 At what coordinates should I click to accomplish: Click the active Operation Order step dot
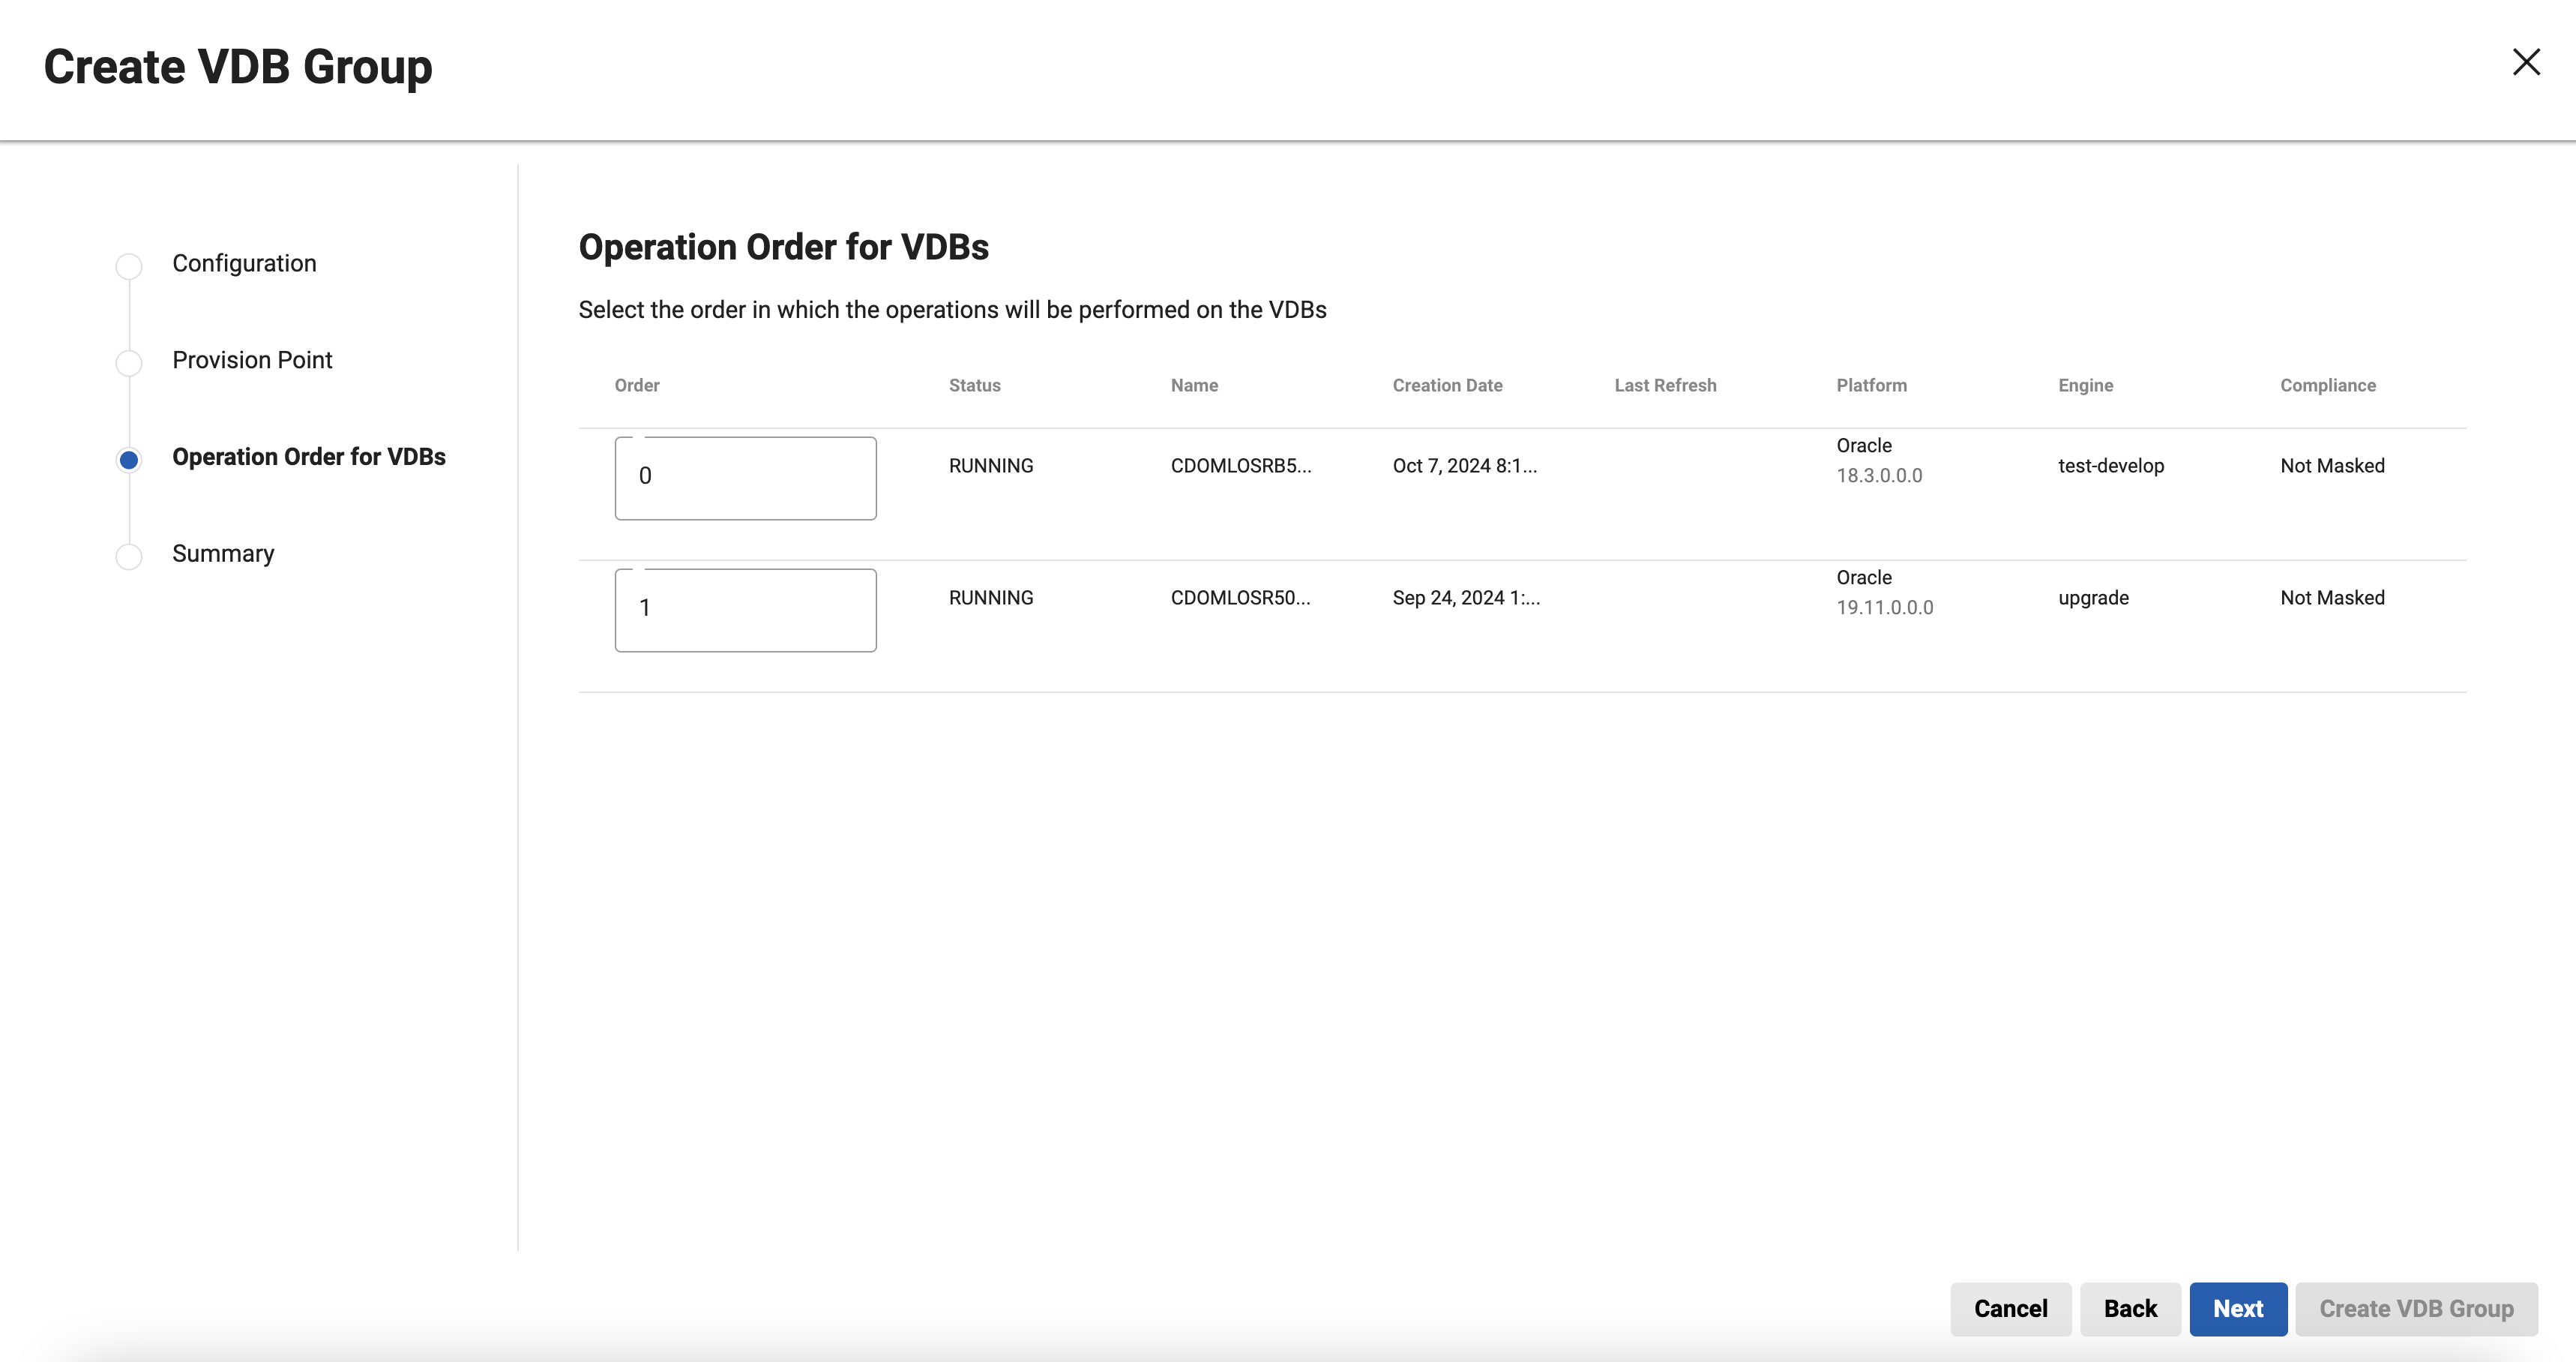tap(129, 459)
